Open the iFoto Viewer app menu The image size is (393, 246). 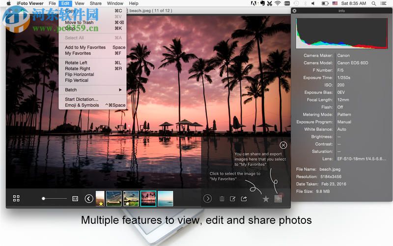pos(30,3)
